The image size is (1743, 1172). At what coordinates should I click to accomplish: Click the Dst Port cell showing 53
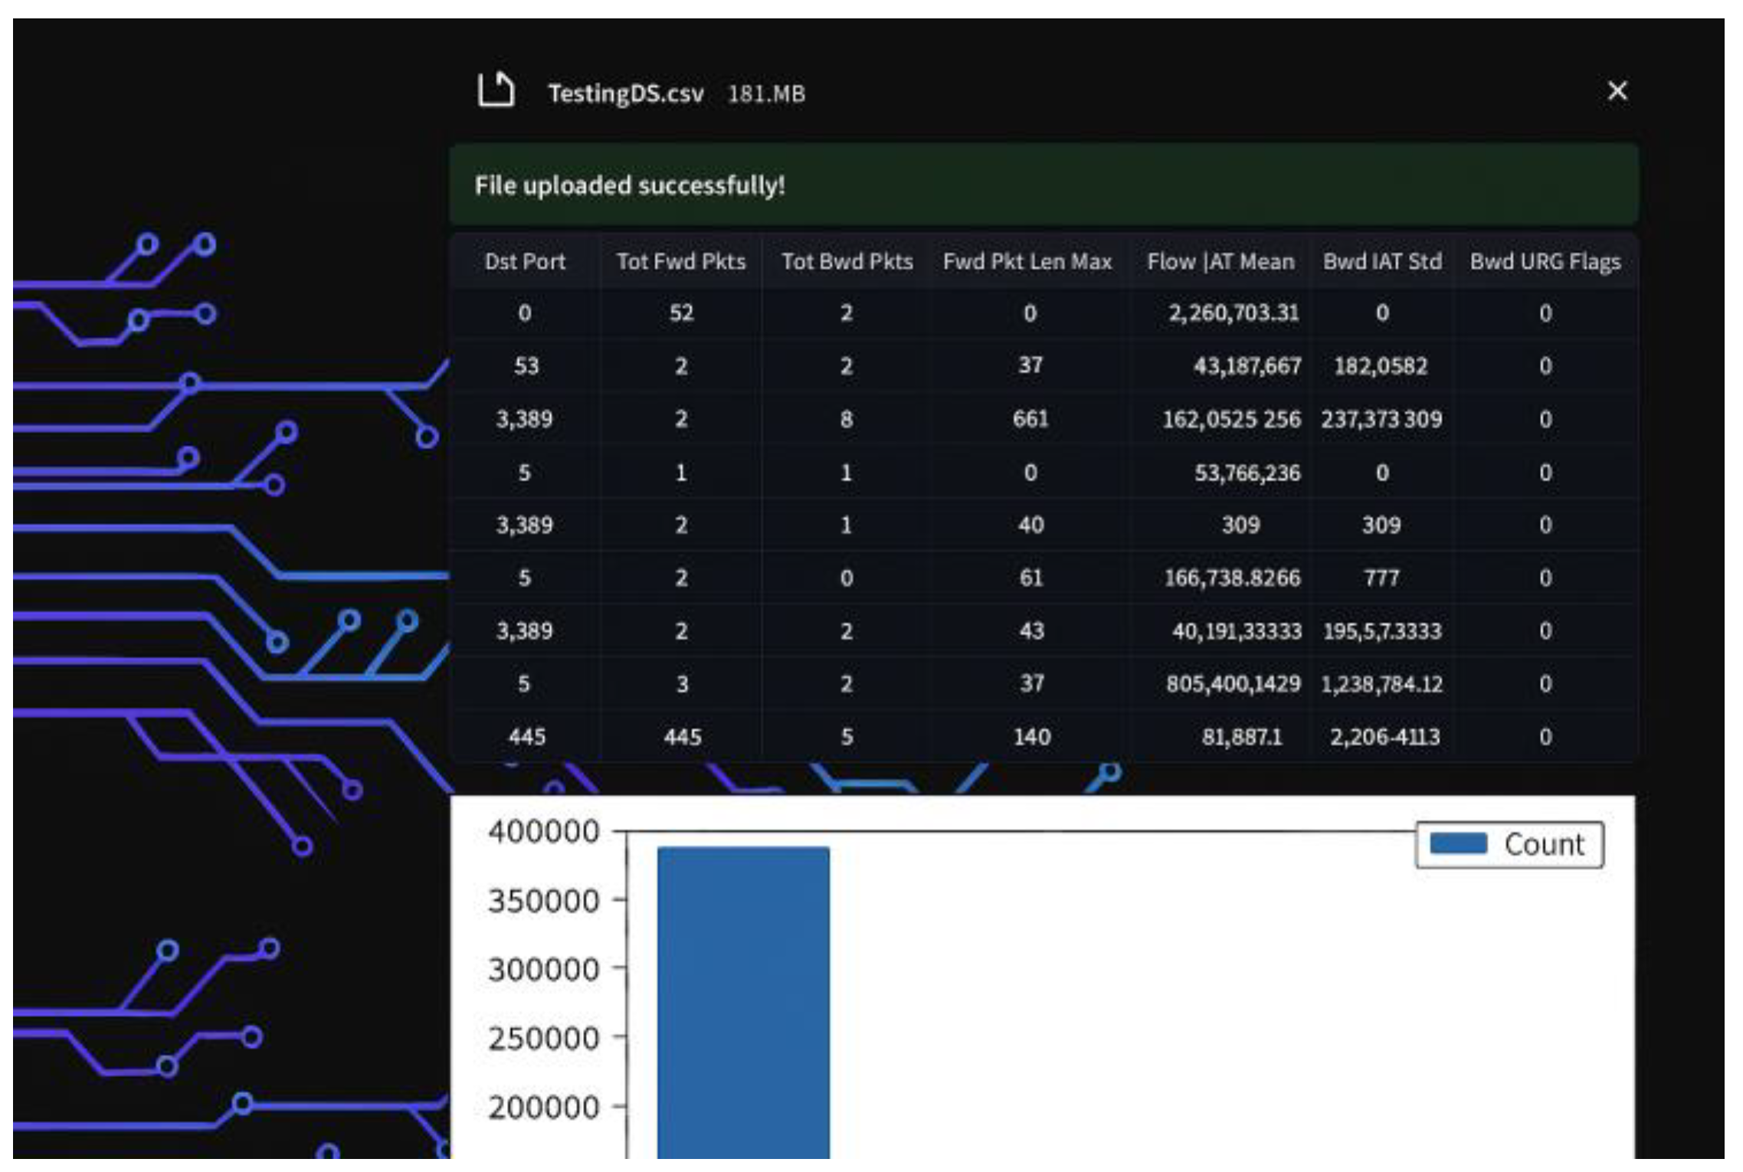click(x=526, y=366)
